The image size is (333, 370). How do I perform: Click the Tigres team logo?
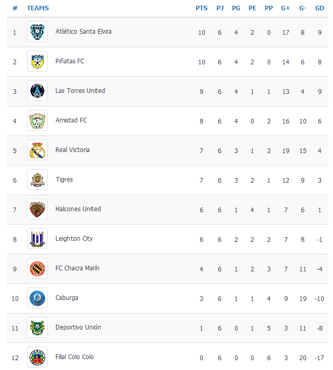click(37, 180)
